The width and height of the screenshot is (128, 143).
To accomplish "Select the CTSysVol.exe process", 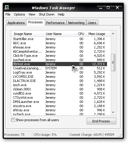I will pos(60,98).
